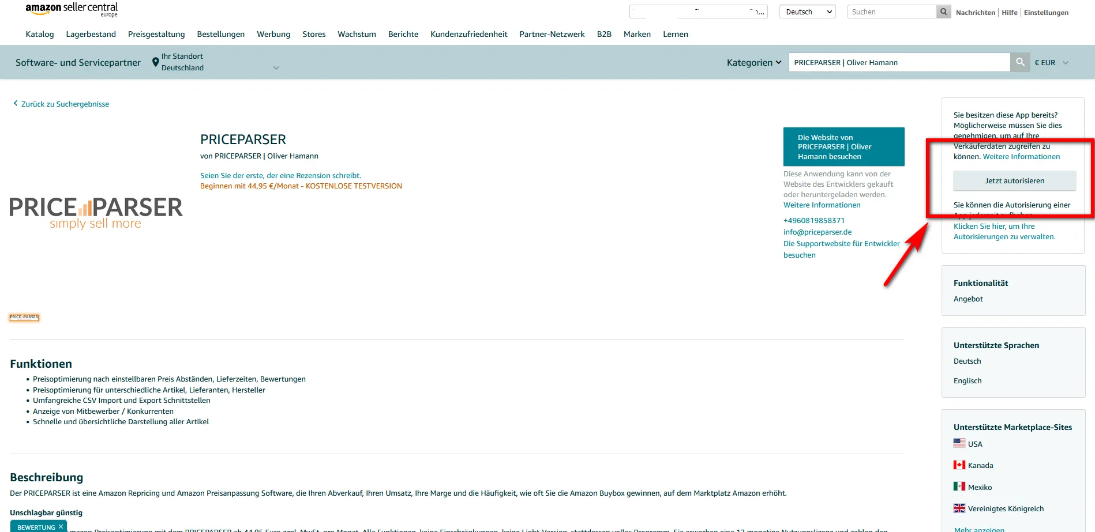Click the Jetzt autorisieren button
The image size is (1095, 532).
point(1014,180)
